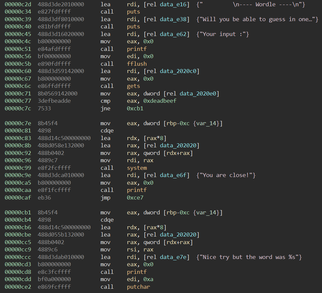Open the putchar function reference
The width and height of the screenshot is (322, 293).
(x=138, y=287)
